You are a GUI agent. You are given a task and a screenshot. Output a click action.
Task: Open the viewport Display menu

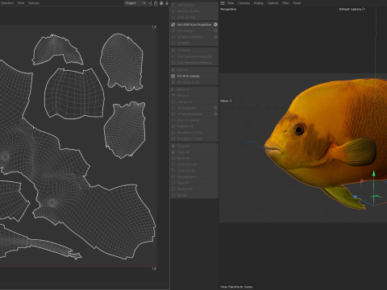point(259,3)
